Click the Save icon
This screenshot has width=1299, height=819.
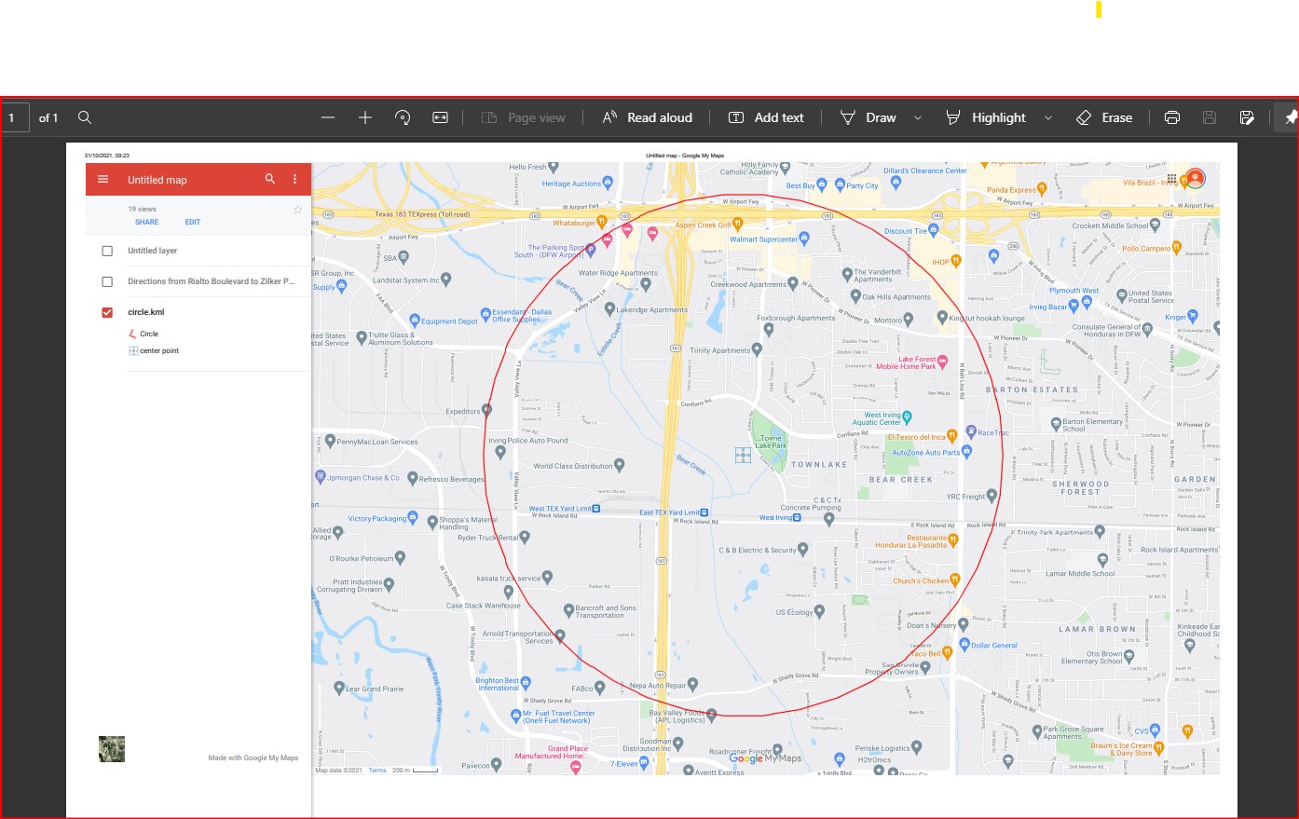[x=1210, y=117]
